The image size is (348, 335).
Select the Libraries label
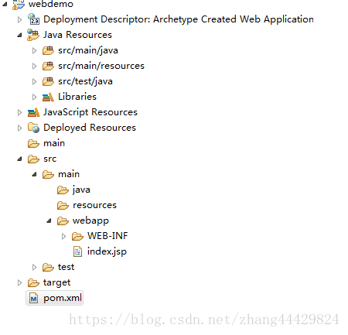[x=77, y=97]
